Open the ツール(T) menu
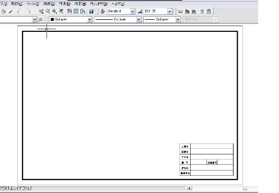The height and width of the screenshot is (193, 279). click(33, 4)
